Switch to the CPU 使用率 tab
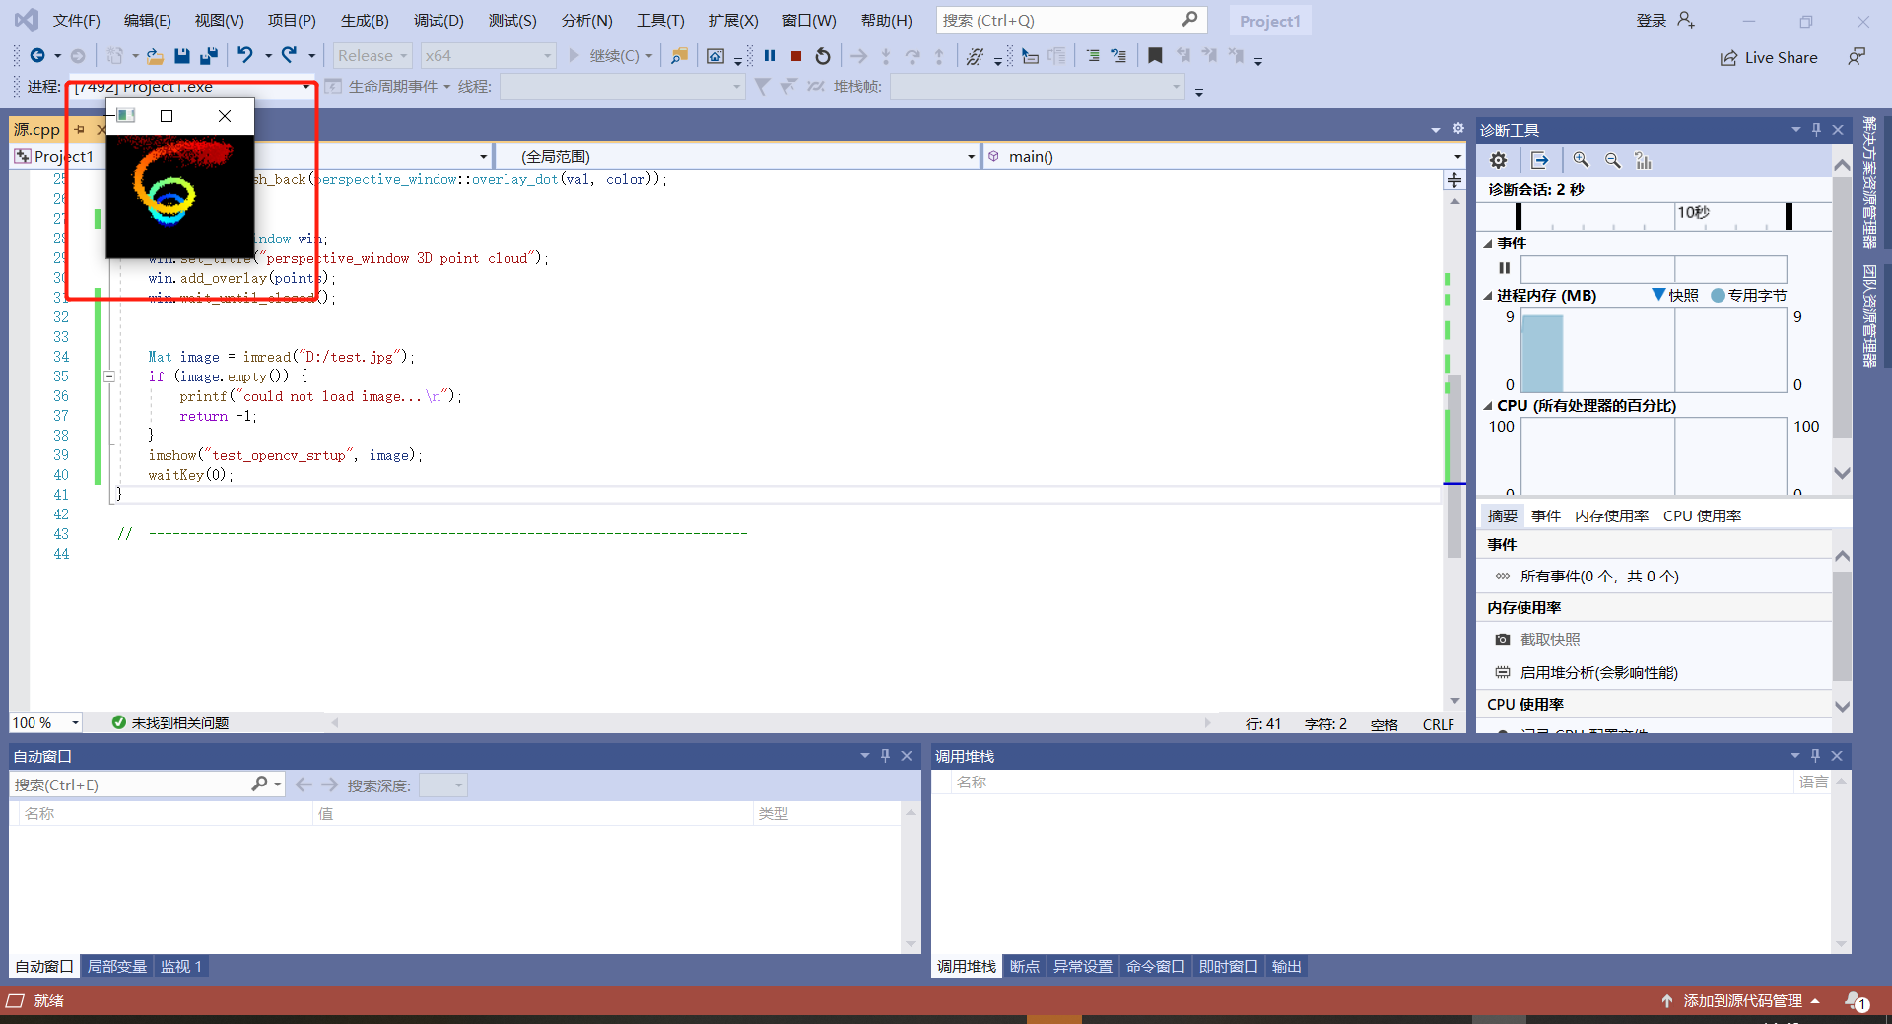This screenshot has height=1024, width=1892. click(1702, 514)
